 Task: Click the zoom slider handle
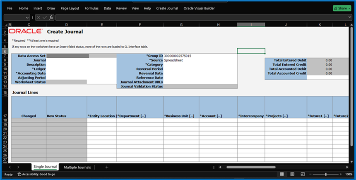(326, 174)
